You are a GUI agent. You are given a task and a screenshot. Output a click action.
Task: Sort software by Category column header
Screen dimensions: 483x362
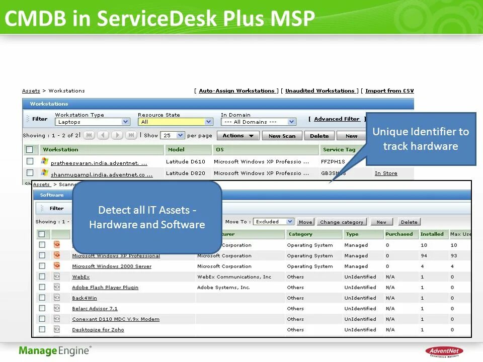click(x=300, y=234)
